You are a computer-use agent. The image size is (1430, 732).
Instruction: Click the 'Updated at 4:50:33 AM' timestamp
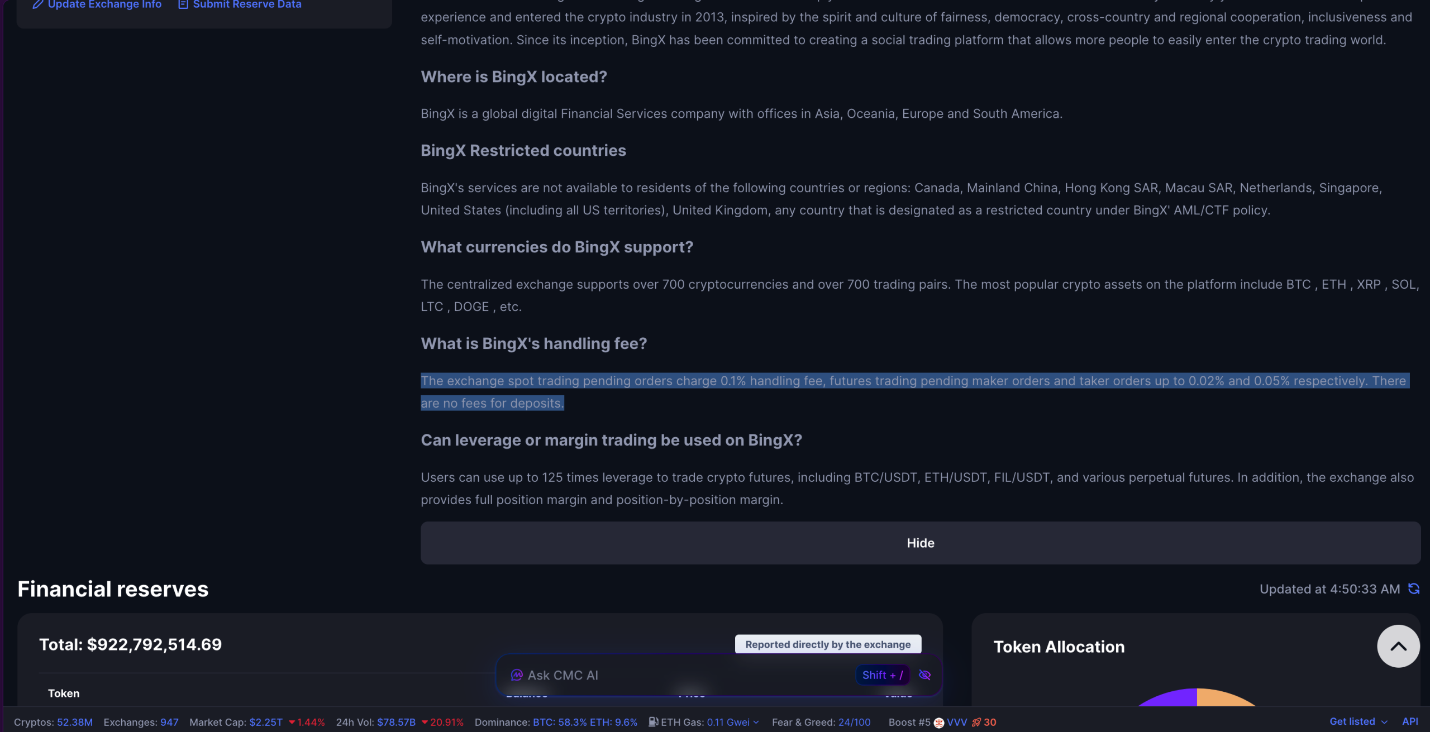click(1329, 589)
